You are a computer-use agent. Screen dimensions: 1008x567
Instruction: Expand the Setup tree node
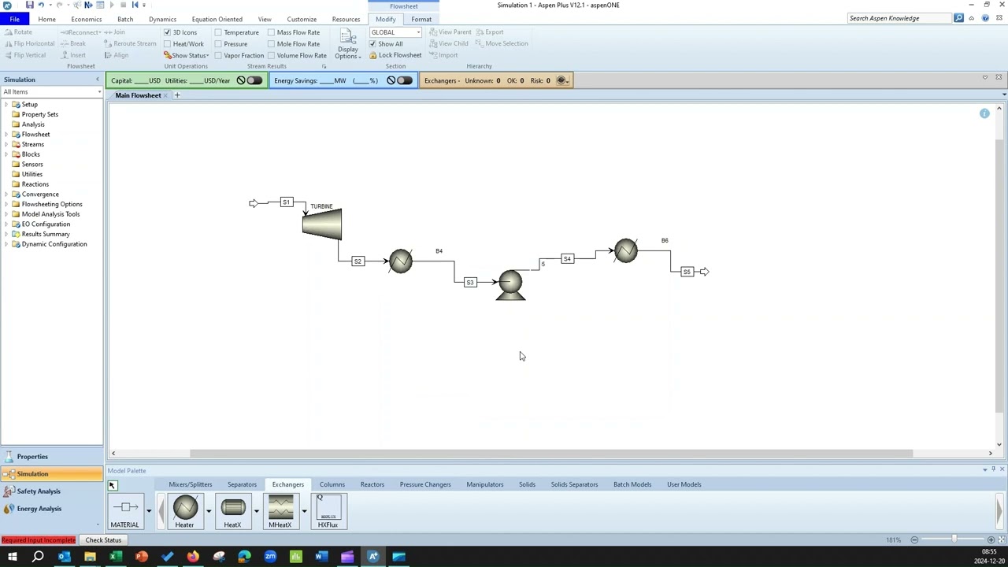tap(6, 105)
